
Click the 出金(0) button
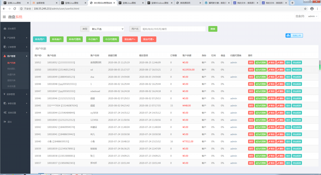[x=300, y=16]
